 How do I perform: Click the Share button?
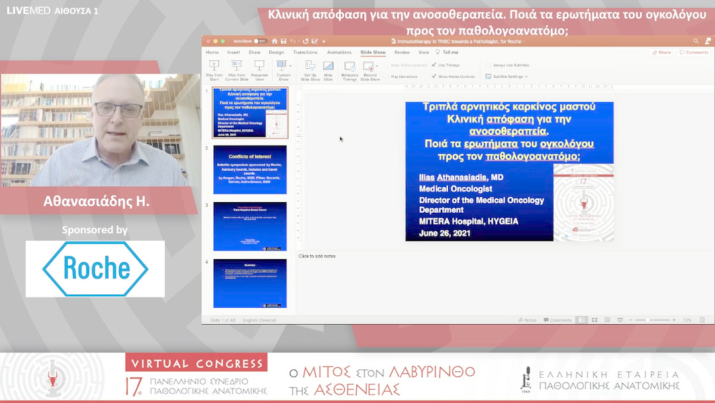(x=661, y=52)
